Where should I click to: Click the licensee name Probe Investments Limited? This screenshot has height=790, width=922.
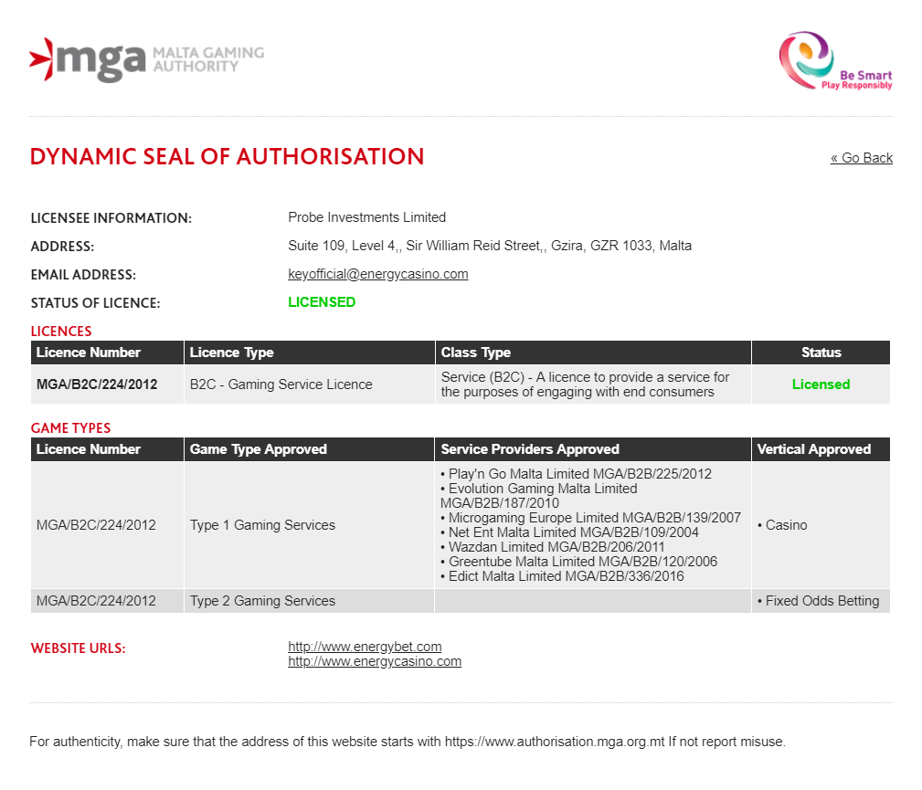pos(367,217)
